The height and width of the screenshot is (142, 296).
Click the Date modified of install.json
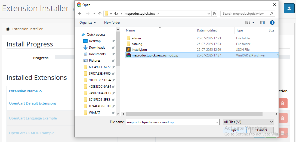[209, 50]
